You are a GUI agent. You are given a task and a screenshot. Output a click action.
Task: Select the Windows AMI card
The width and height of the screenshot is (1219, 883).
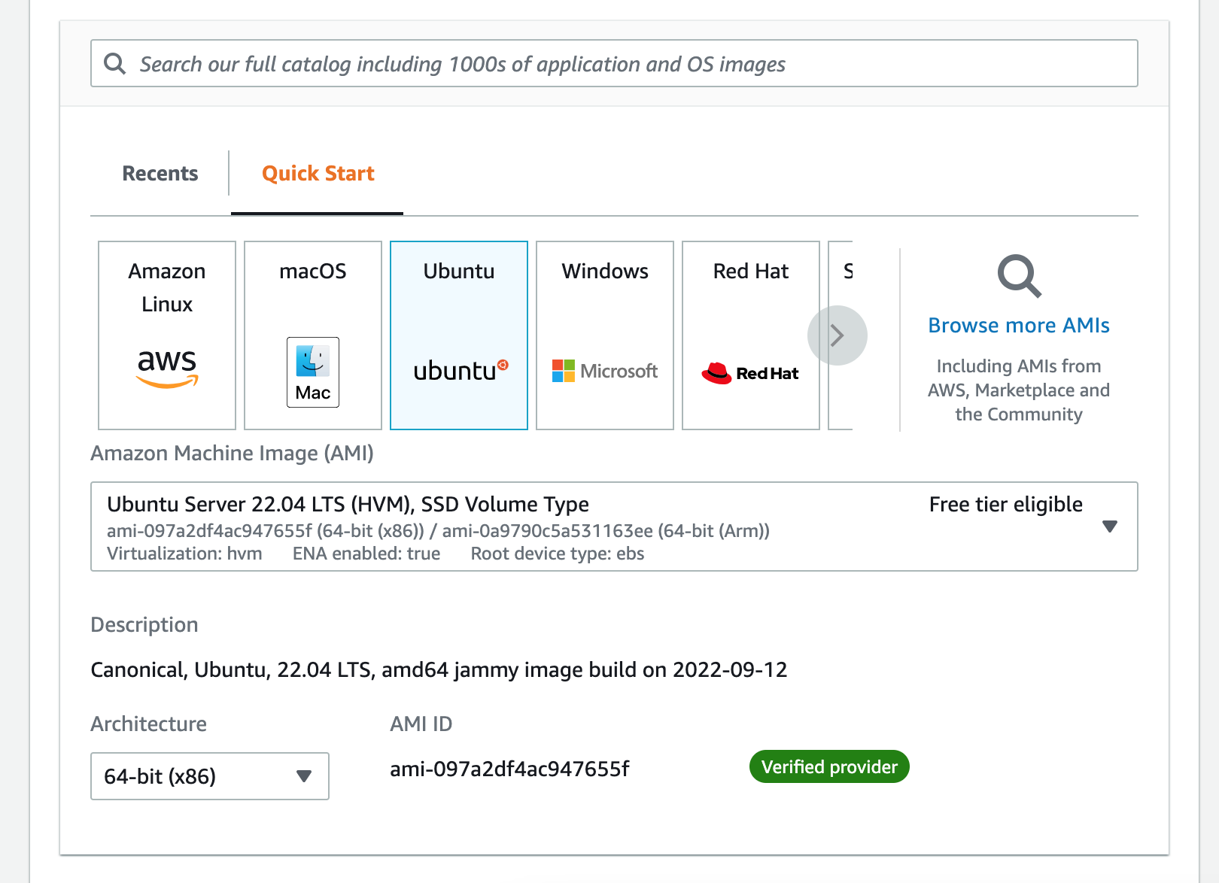tap(605, 335)
